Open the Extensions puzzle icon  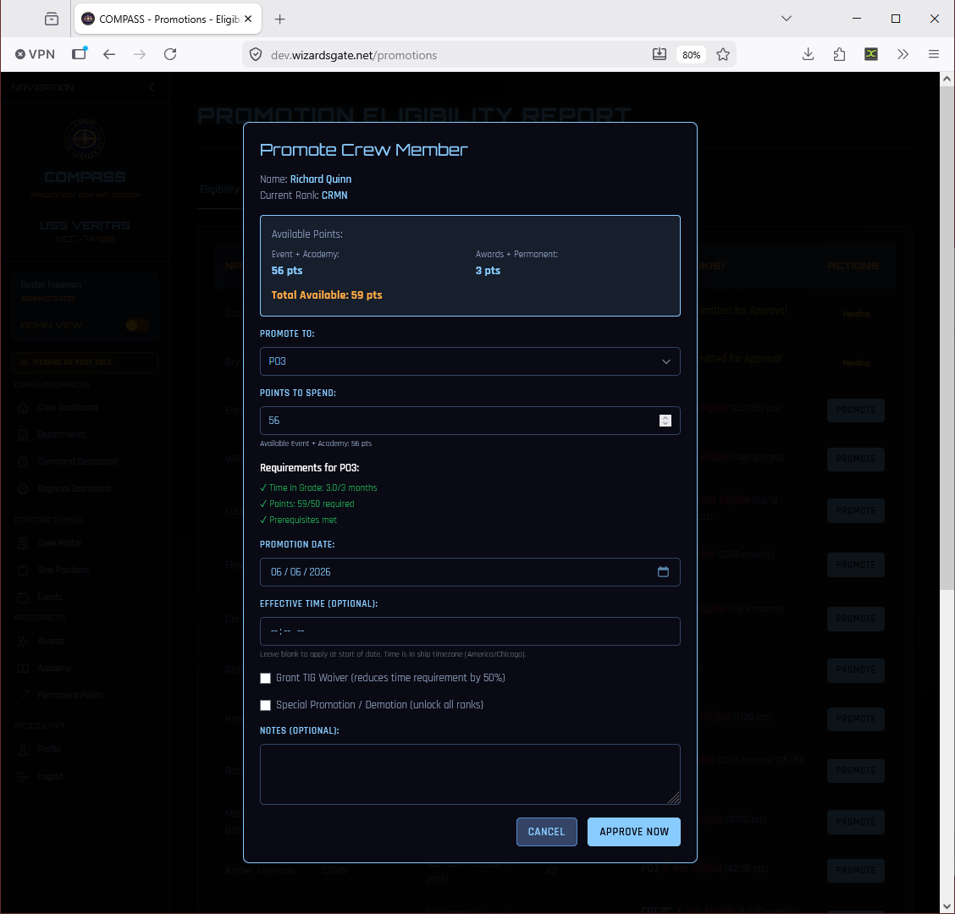[839, 54]
